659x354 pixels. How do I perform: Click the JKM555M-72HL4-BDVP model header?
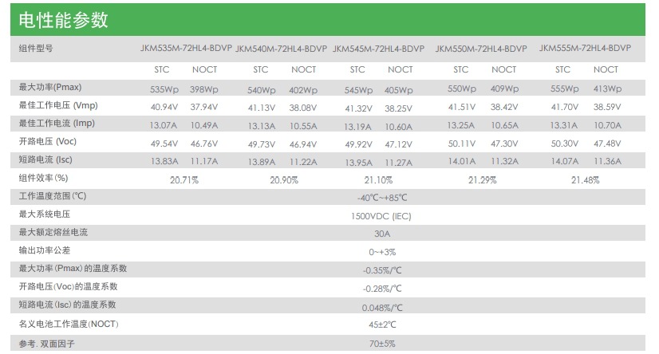tap(585, 48)
